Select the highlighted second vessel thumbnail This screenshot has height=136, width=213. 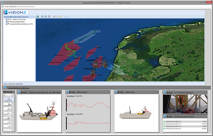(9, 100)
